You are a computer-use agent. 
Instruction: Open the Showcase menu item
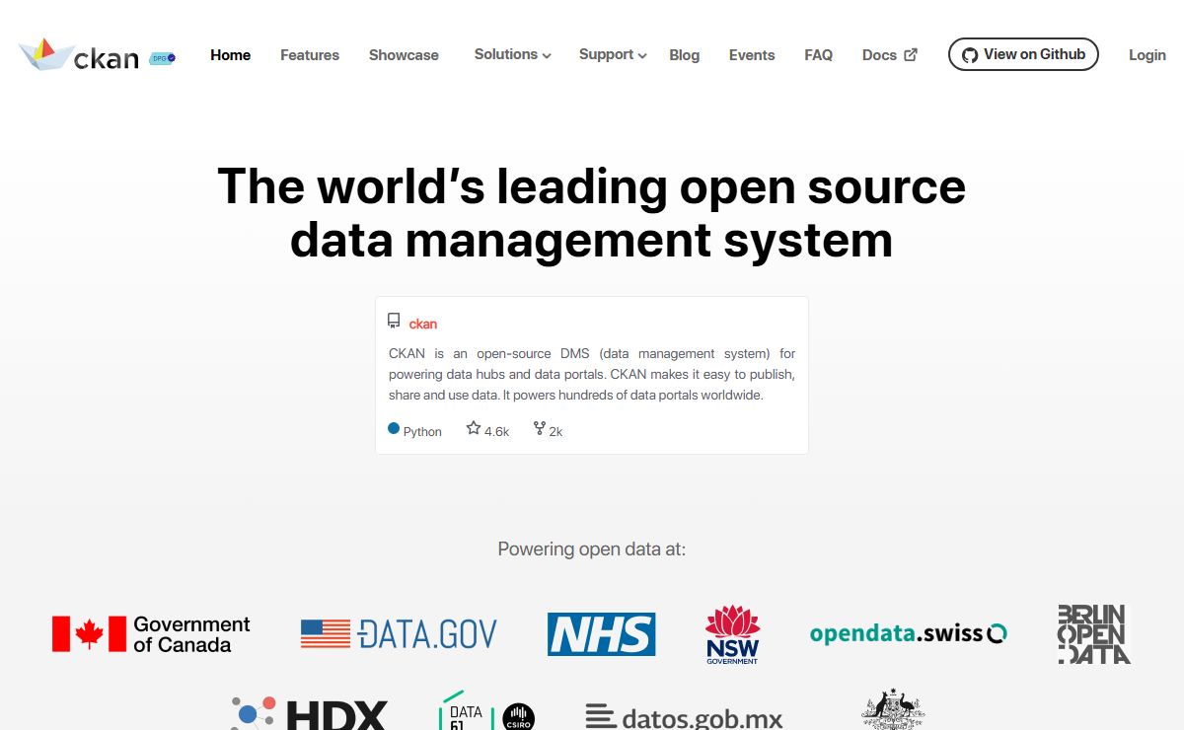404,55
